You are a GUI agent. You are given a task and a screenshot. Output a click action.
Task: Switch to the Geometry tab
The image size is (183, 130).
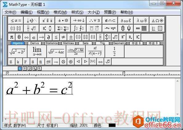point(119,43)
